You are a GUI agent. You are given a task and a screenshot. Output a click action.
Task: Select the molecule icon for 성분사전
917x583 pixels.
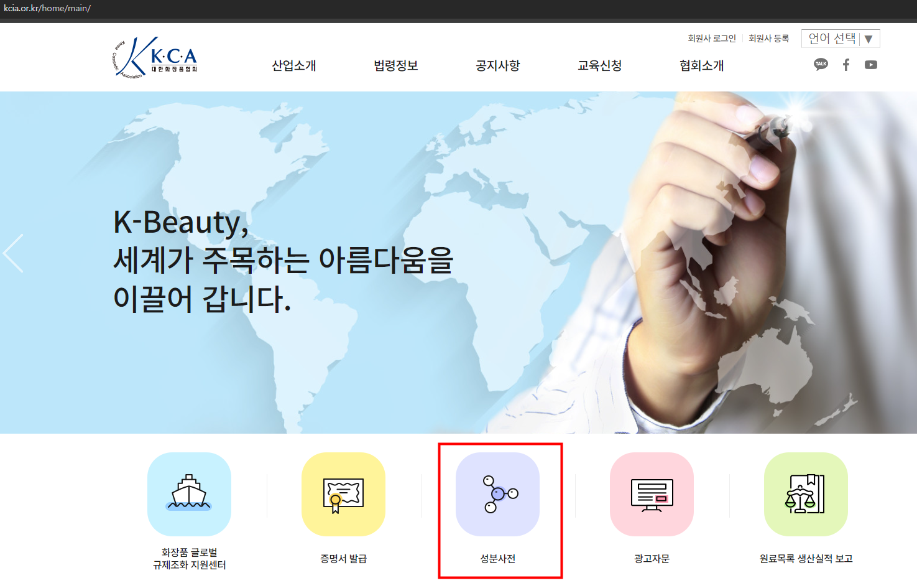tap(497, 494)
